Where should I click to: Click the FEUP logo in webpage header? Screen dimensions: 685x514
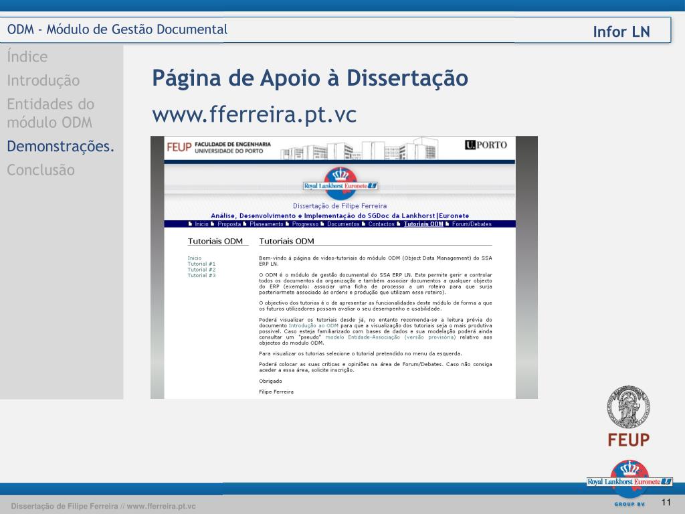coord(179,147)
